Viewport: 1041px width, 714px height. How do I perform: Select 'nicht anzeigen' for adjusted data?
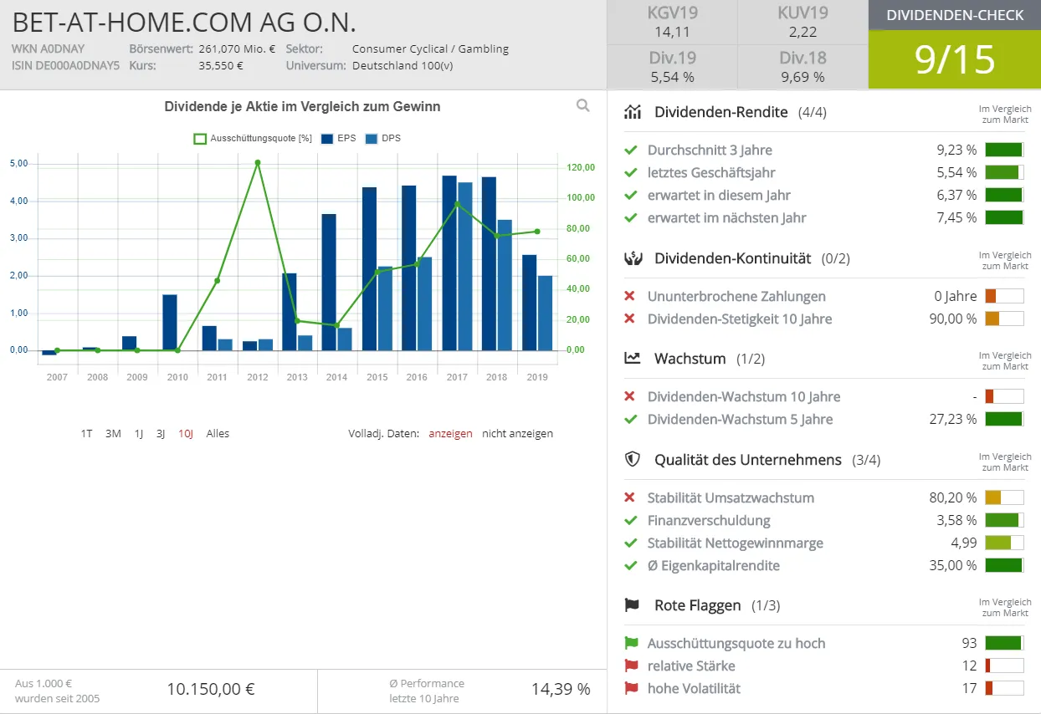517,433
